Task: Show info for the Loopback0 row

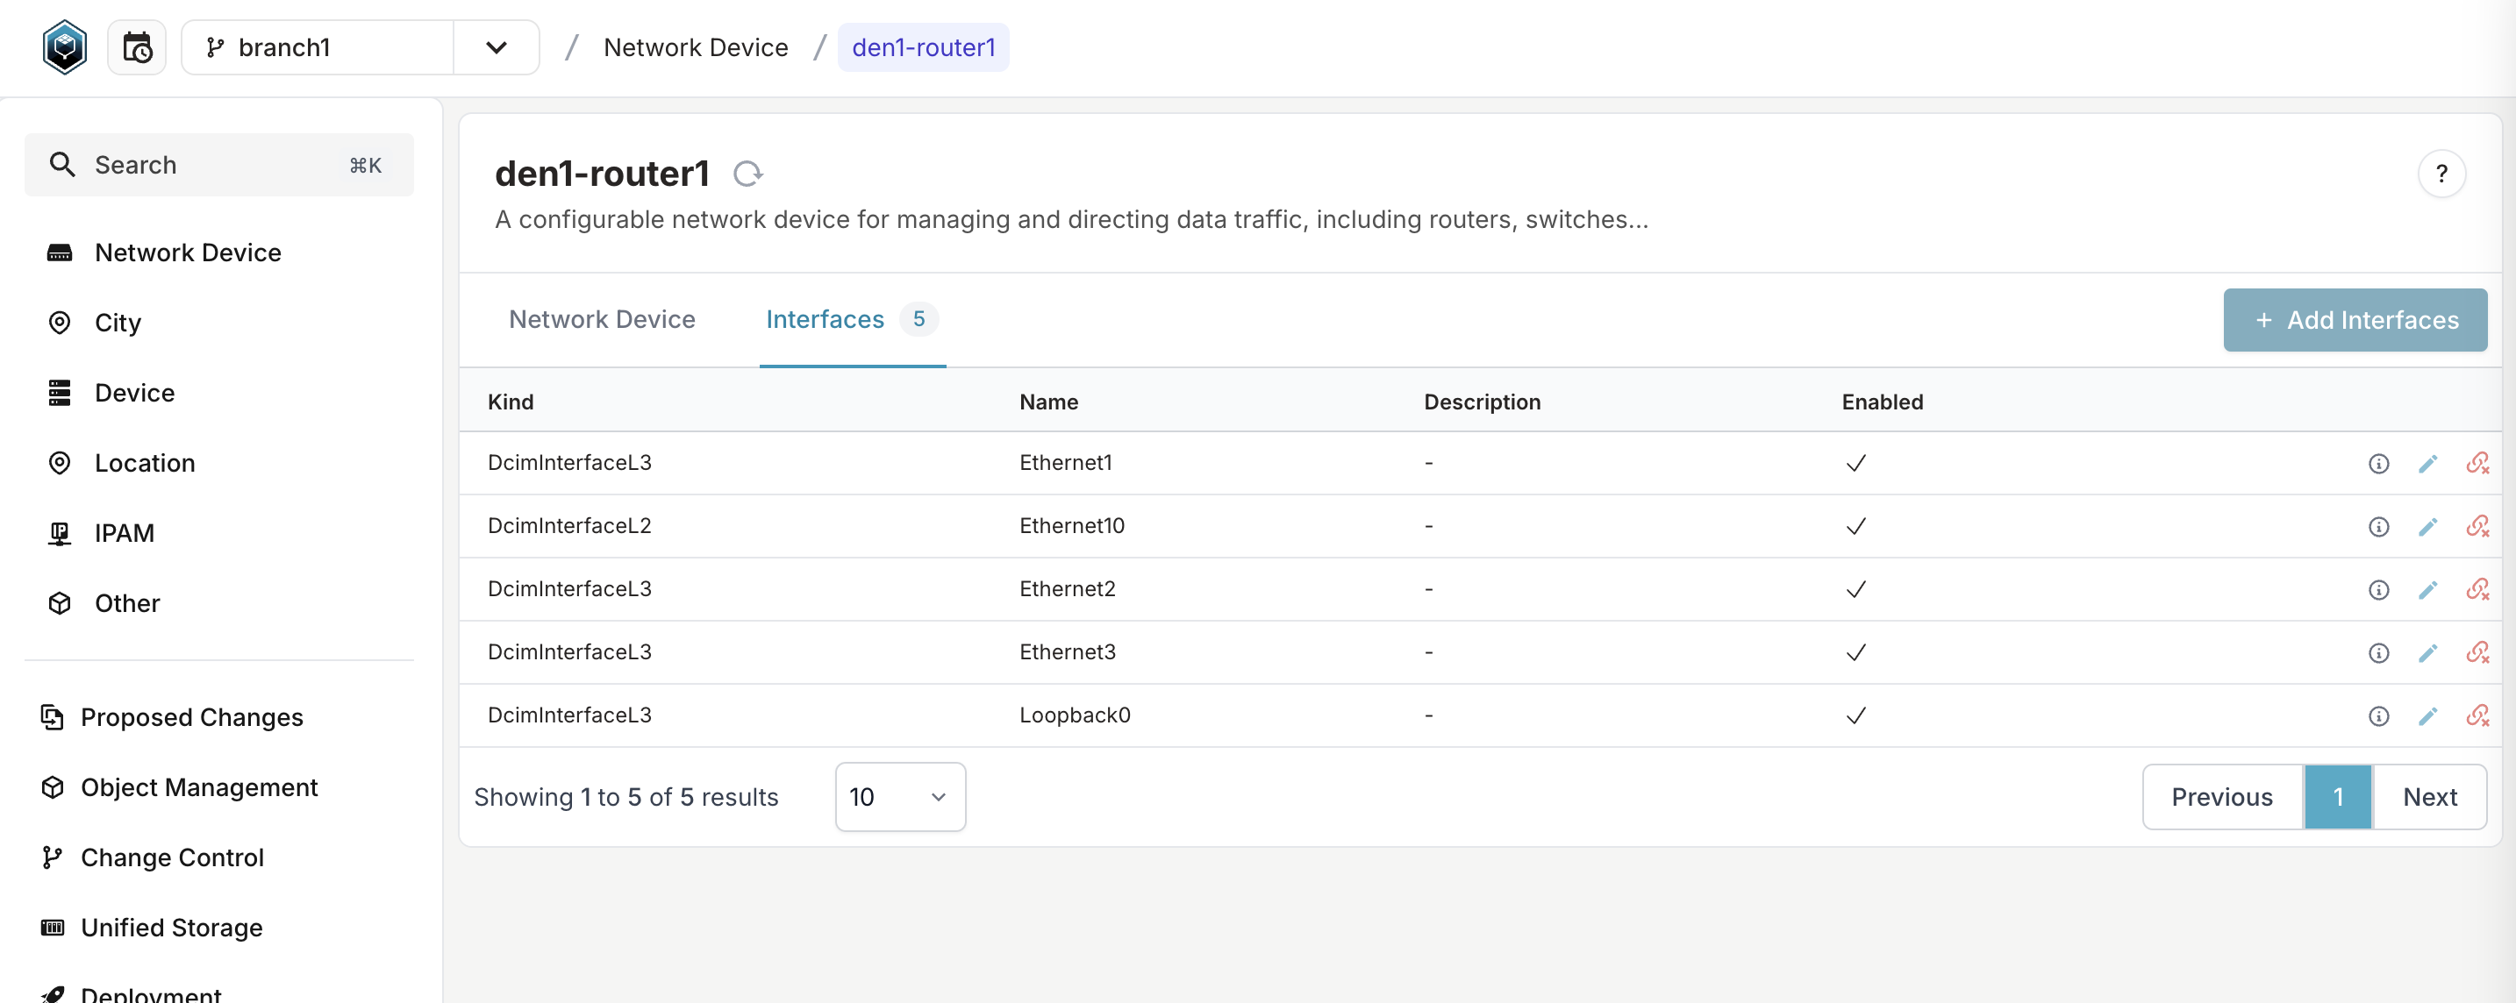Action: (2378, 716)
